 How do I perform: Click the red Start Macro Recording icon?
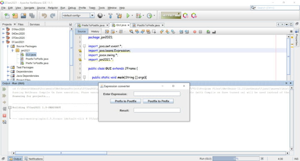coord(195,32)
